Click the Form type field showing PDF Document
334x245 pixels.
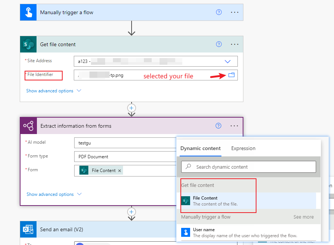pyautogui.click(x=125, y=157)
